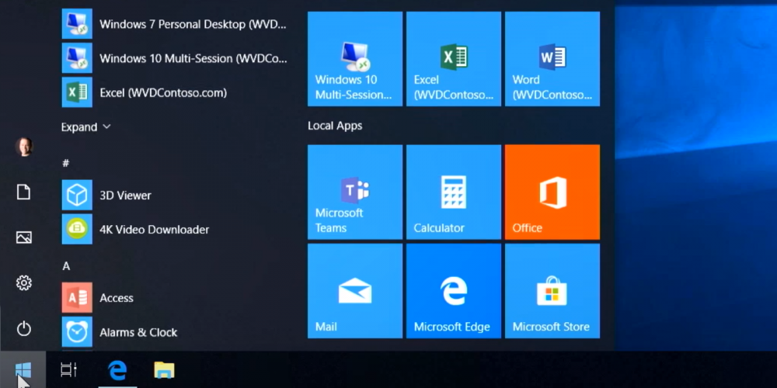Image resolution: width=777 pixels, height=388 pixels.
Task: Open the Microsoft Store tile
Action: tap(552, 291)
